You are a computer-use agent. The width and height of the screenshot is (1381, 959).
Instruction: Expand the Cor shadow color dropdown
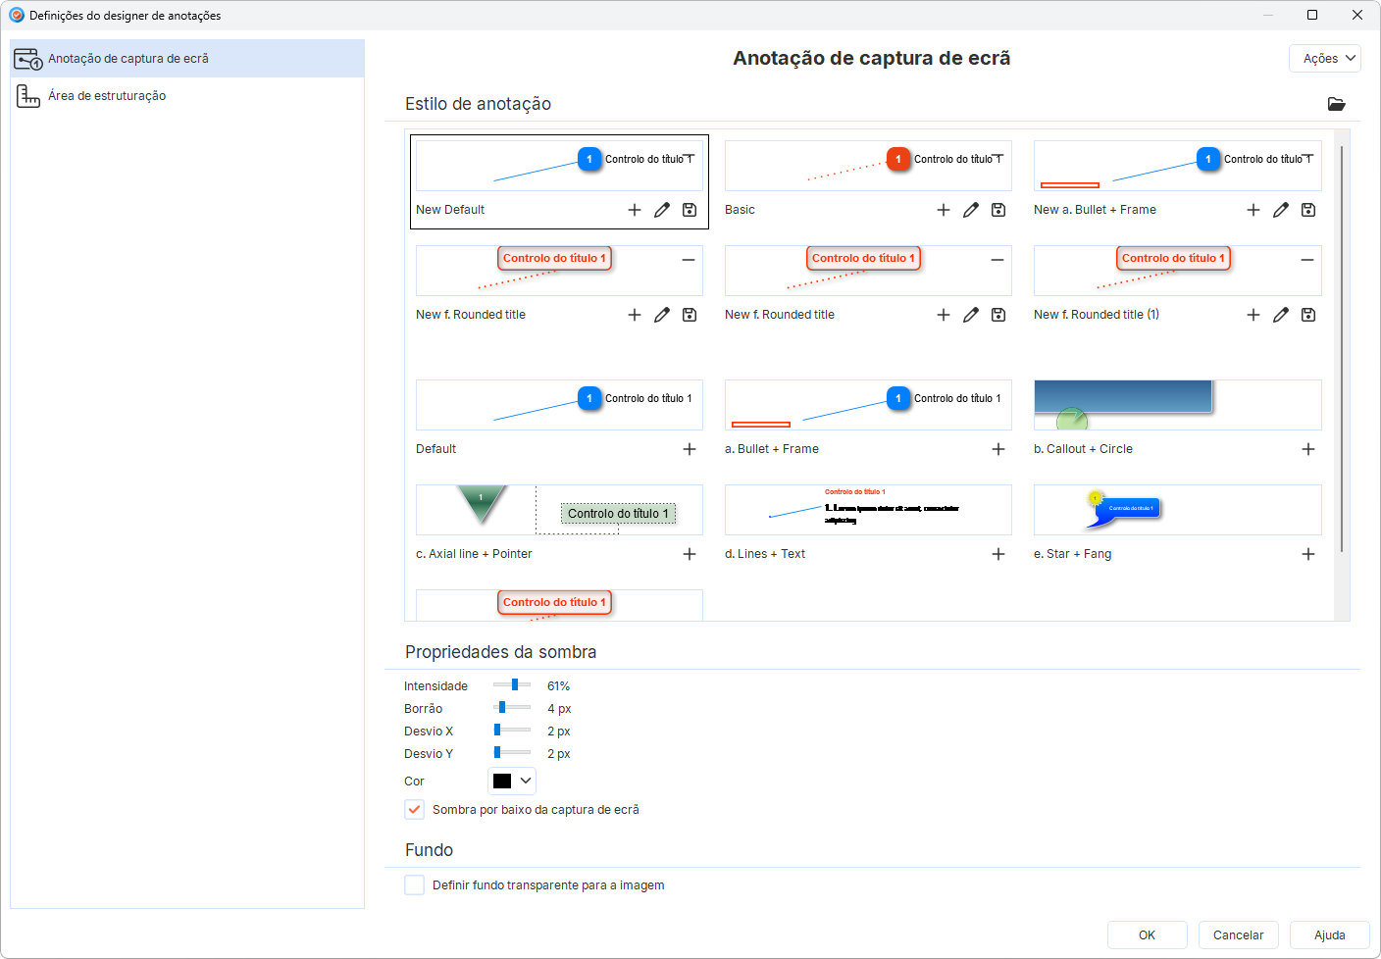(x=512, y=782)
